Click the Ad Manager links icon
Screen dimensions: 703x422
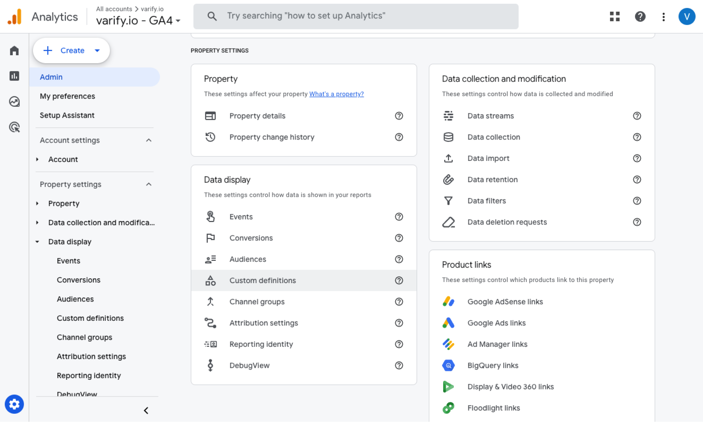pos(448,344)
